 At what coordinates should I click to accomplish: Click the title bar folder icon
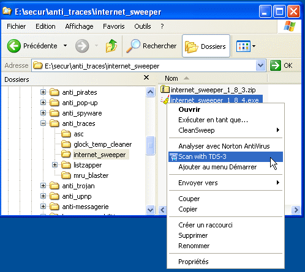click(7, 11)
